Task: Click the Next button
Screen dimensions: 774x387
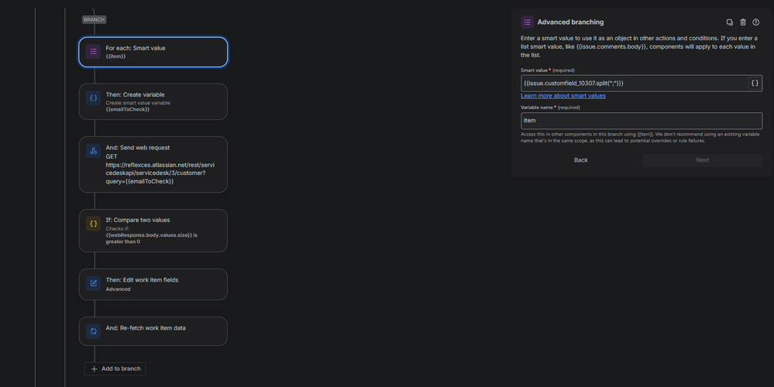Action: click(703, 159)
